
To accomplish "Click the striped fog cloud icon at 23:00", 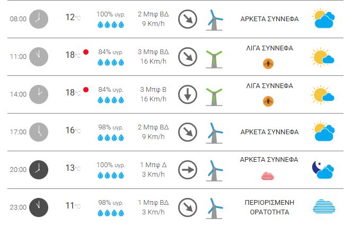I will pos(323,207).
